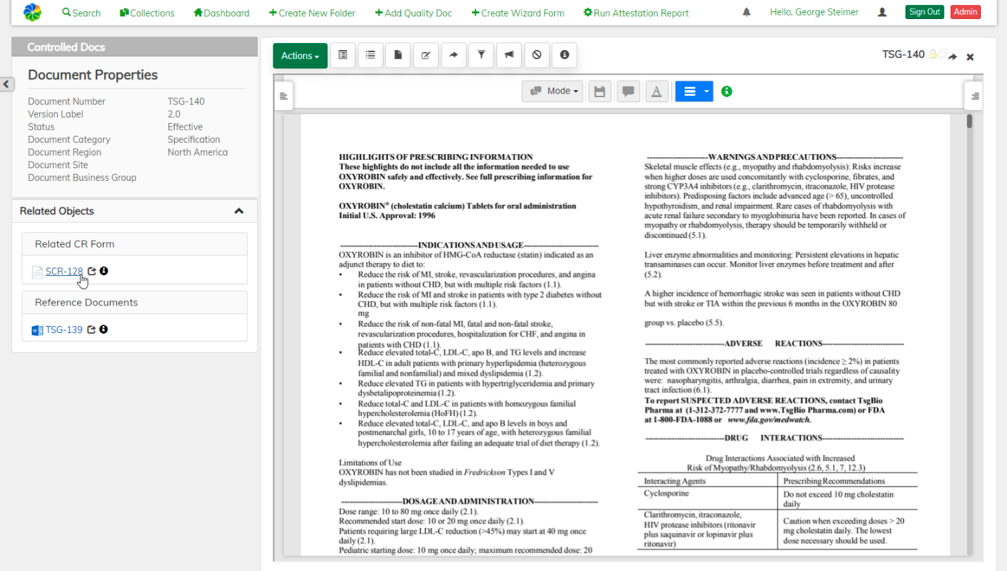This screenshot has width=1007, height=571.
Task: Open SCR-128 using its export icon
Action: [x=91, y=270]
